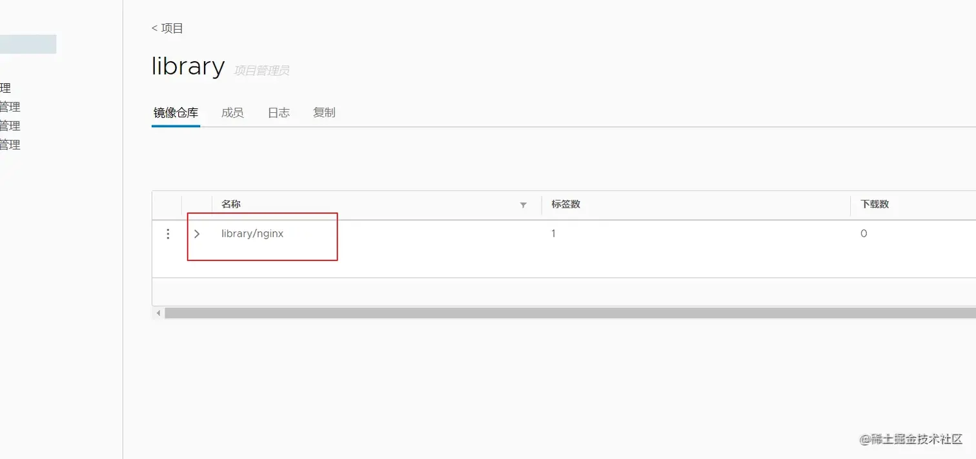Select the highlighted sidebar navigation item
976x459 pixels.
coord(28,44)
